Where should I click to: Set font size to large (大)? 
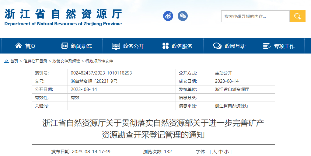pyautogui.click(x=215, y=151)
